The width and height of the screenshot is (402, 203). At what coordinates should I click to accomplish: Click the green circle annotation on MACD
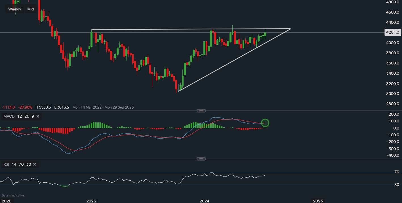[x=265, y=123]
